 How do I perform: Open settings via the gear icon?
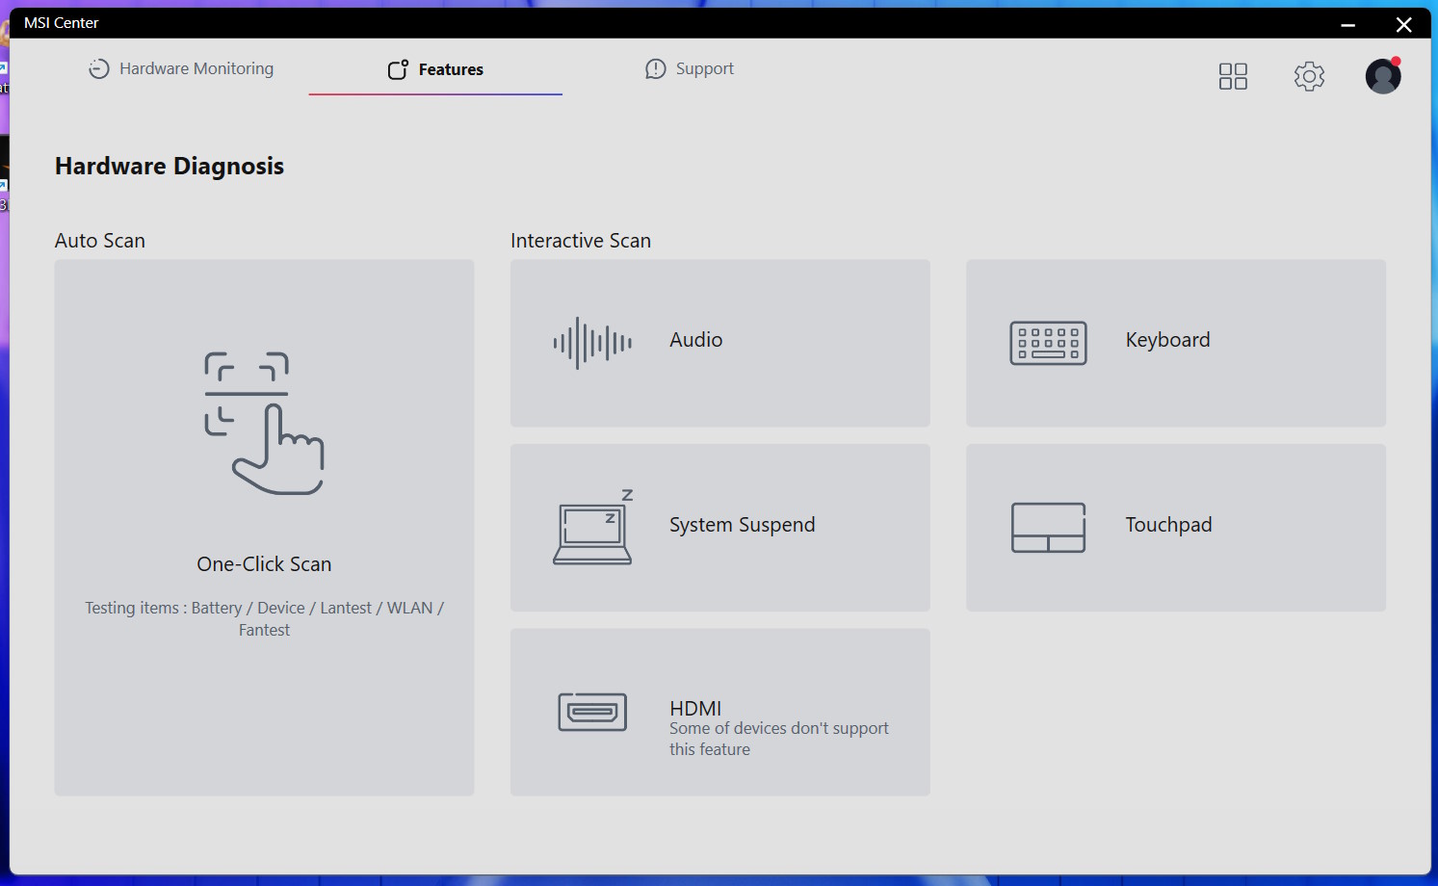tap(1309, 76)
